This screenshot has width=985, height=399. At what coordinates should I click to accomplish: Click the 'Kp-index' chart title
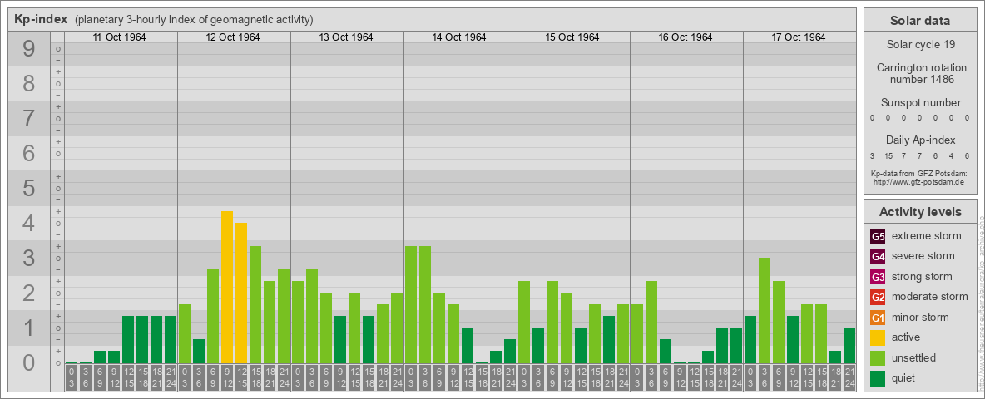tap(41, 19)
